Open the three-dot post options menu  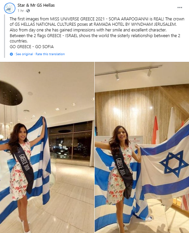[x=180, y=8]
